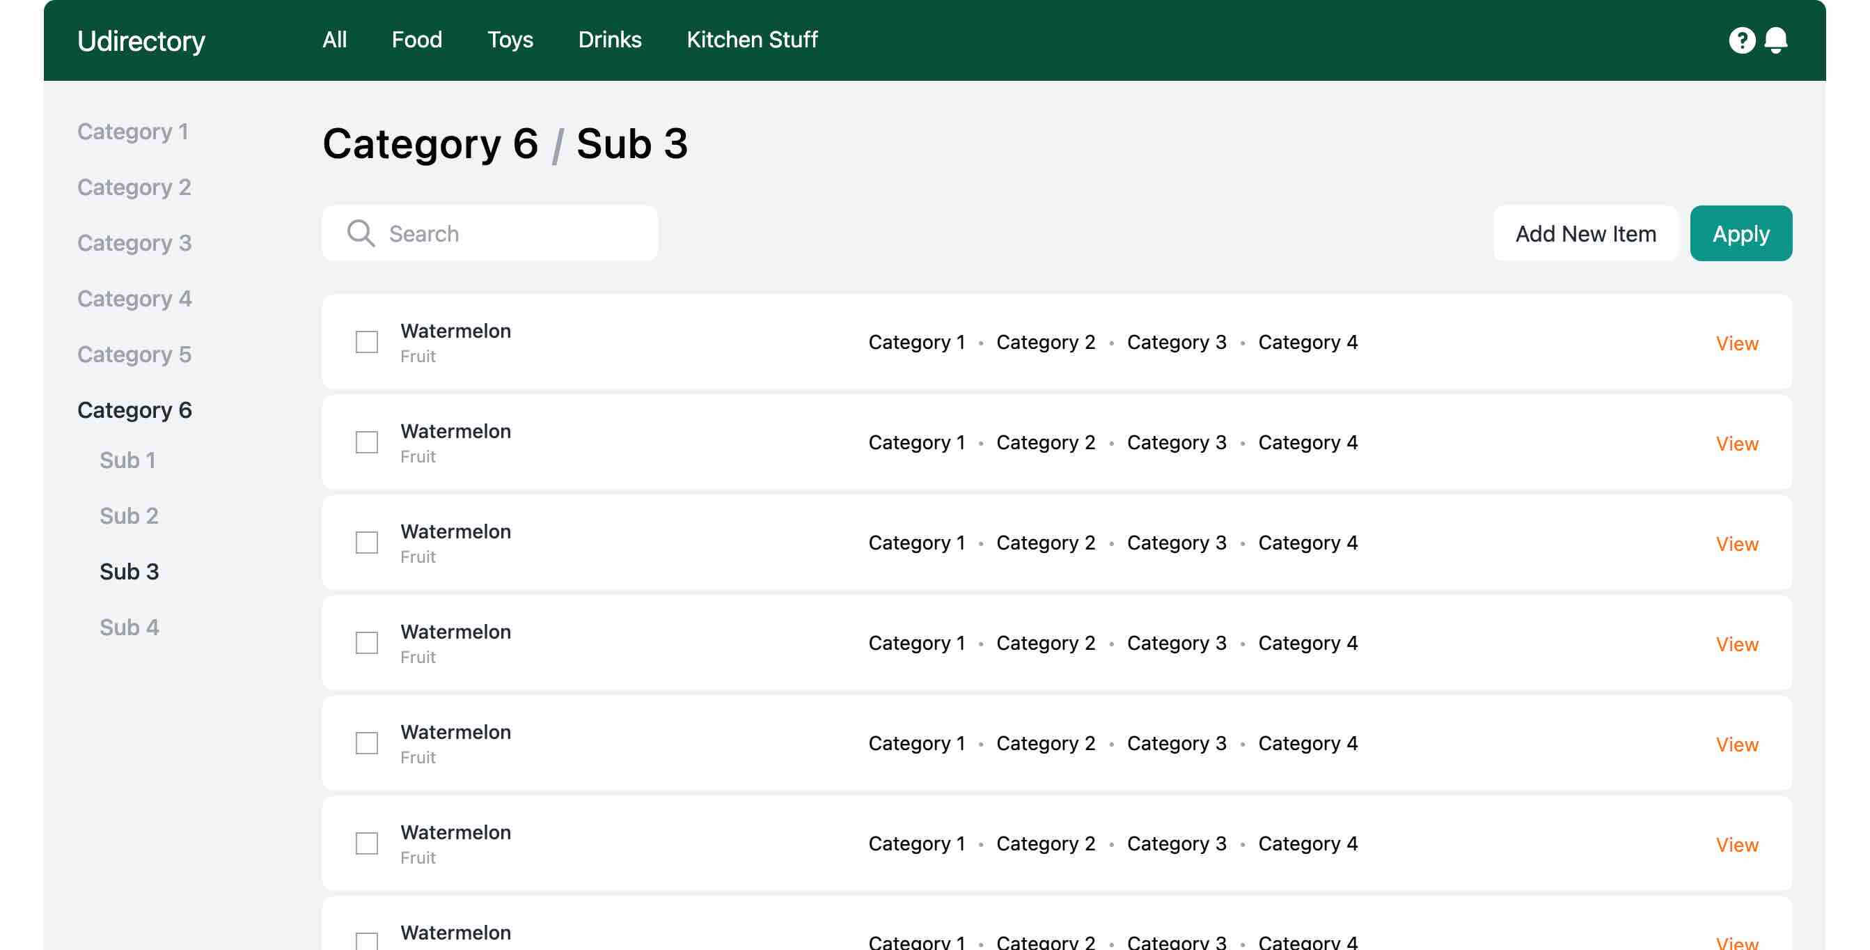Click Category 3 tag in third row
1870x950 pixels.
[1177, 543]
